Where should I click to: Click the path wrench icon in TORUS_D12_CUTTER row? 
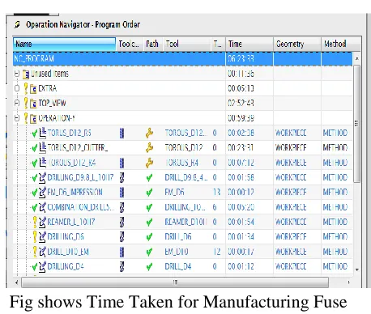click(x=149, y=147)
